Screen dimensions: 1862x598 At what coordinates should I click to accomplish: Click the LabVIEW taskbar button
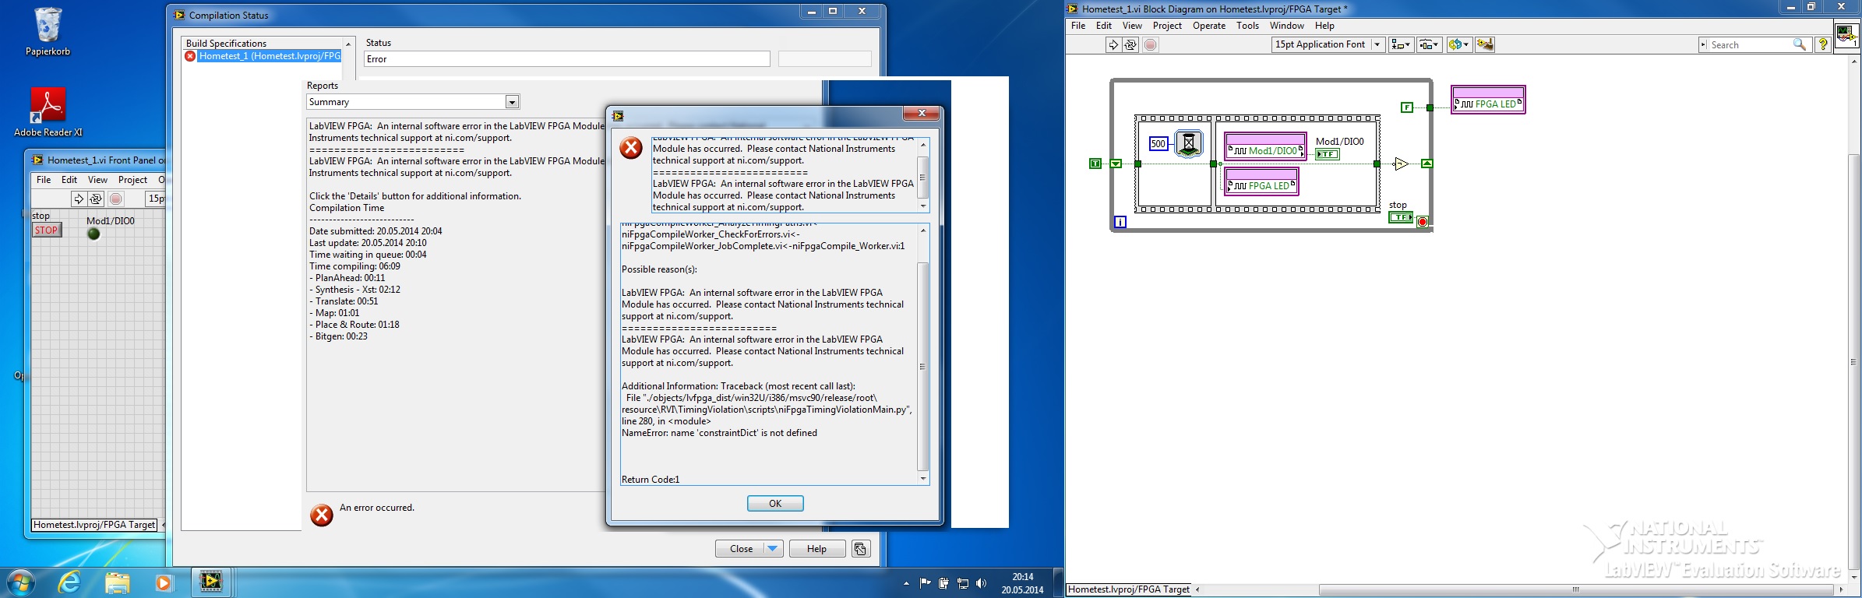(210, 582)
